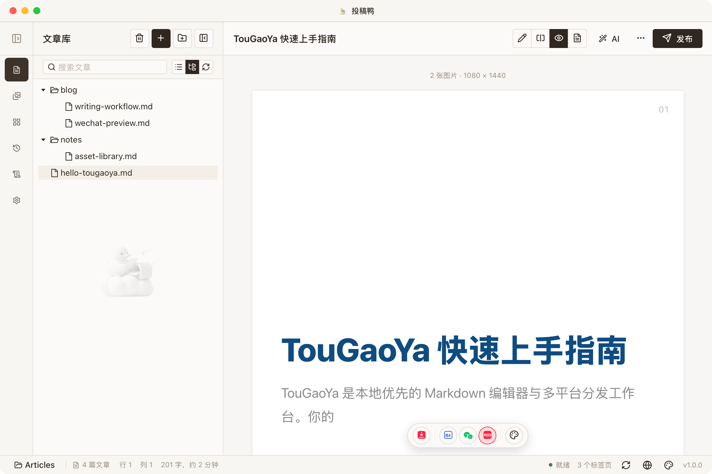The height and width of the screenshot is (474, 712).
Task: Switch to folder tree view
Action: click(x=192, y=67)
